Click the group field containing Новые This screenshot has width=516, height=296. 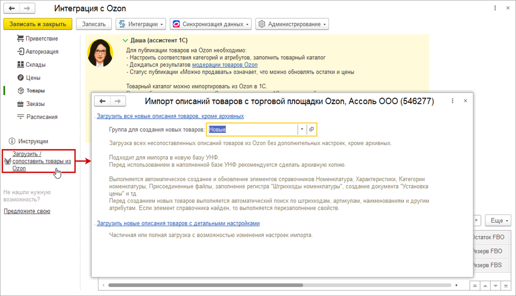click(x=252, y=129)
